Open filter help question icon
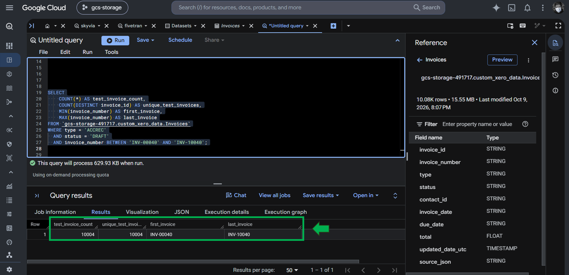 pyautogui.click(x=525, y=124)
